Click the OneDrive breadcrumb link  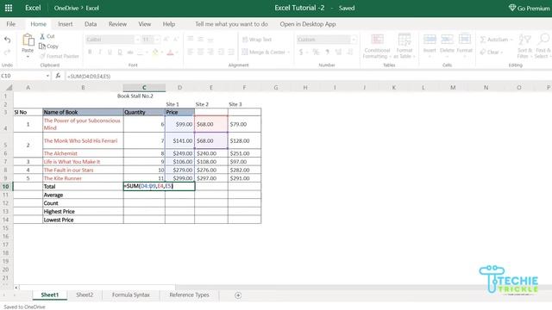pyautogui.click(x=66, y=8)
